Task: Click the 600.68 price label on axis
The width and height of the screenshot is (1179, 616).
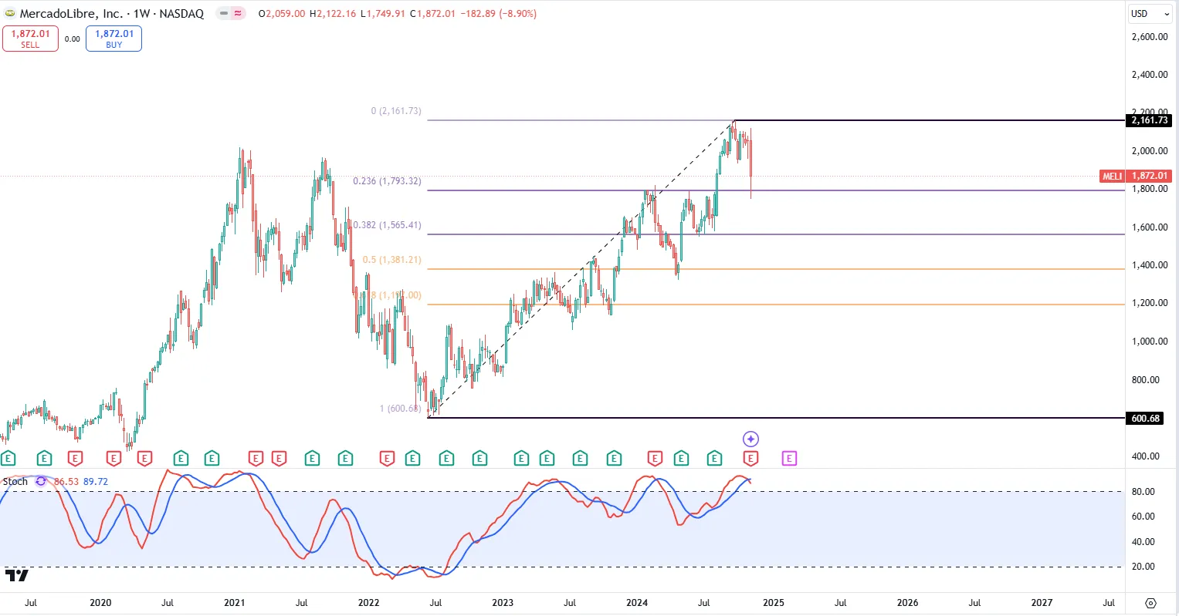Action: coord(1145,419)
